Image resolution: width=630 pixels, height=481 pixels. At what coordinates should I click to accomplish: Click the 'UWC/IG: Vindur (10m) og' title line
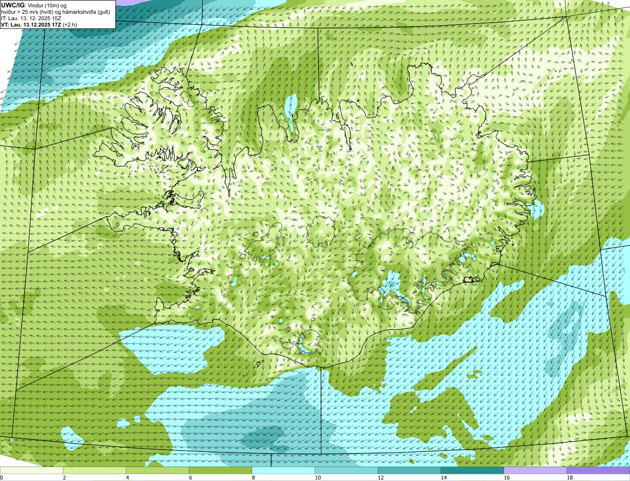[33, 5]
